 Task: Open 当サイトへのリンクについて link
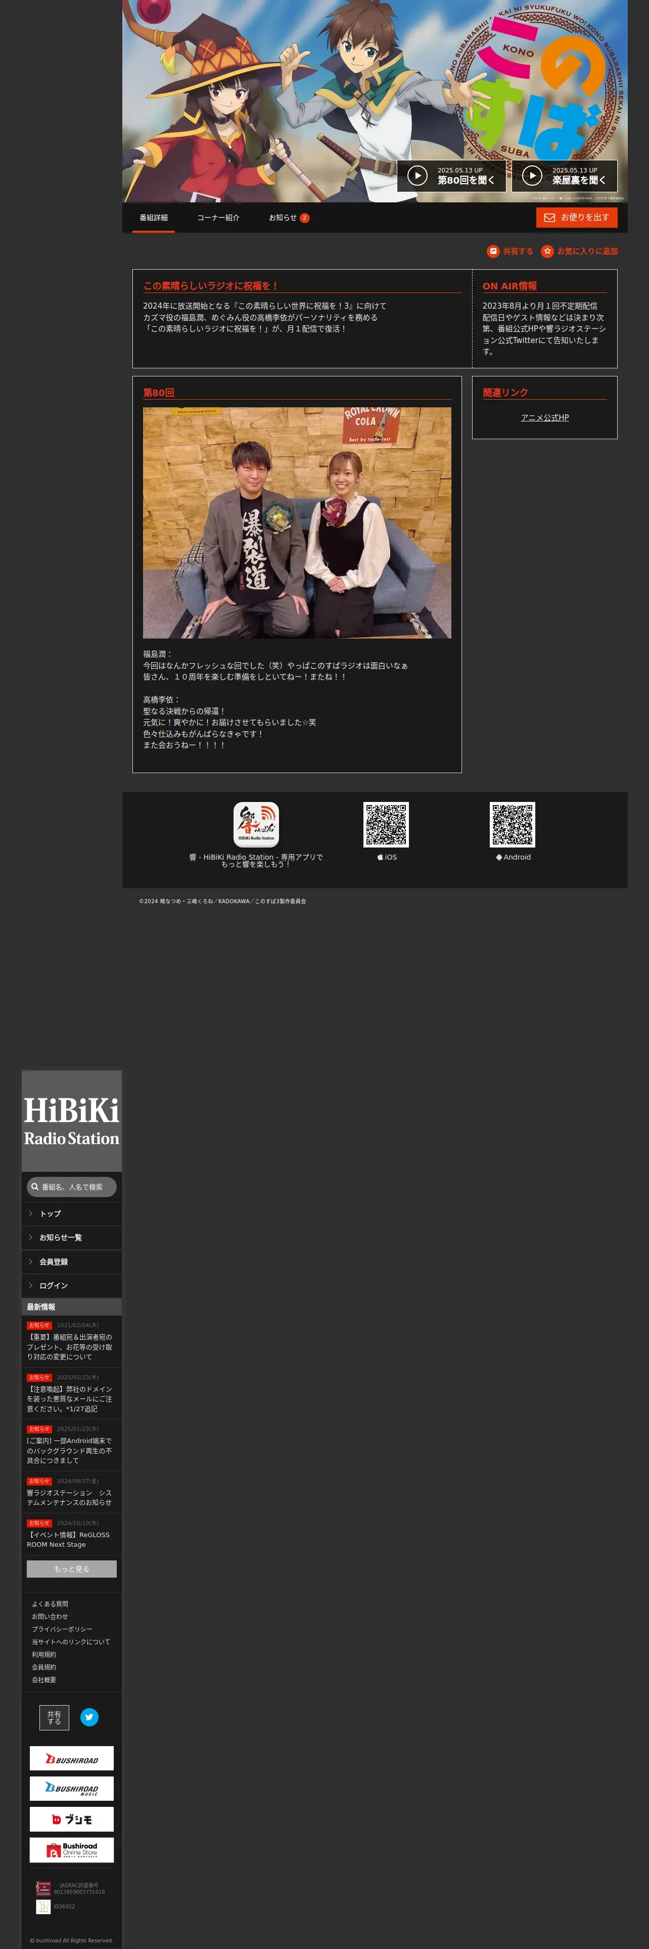click(71, 1642)
